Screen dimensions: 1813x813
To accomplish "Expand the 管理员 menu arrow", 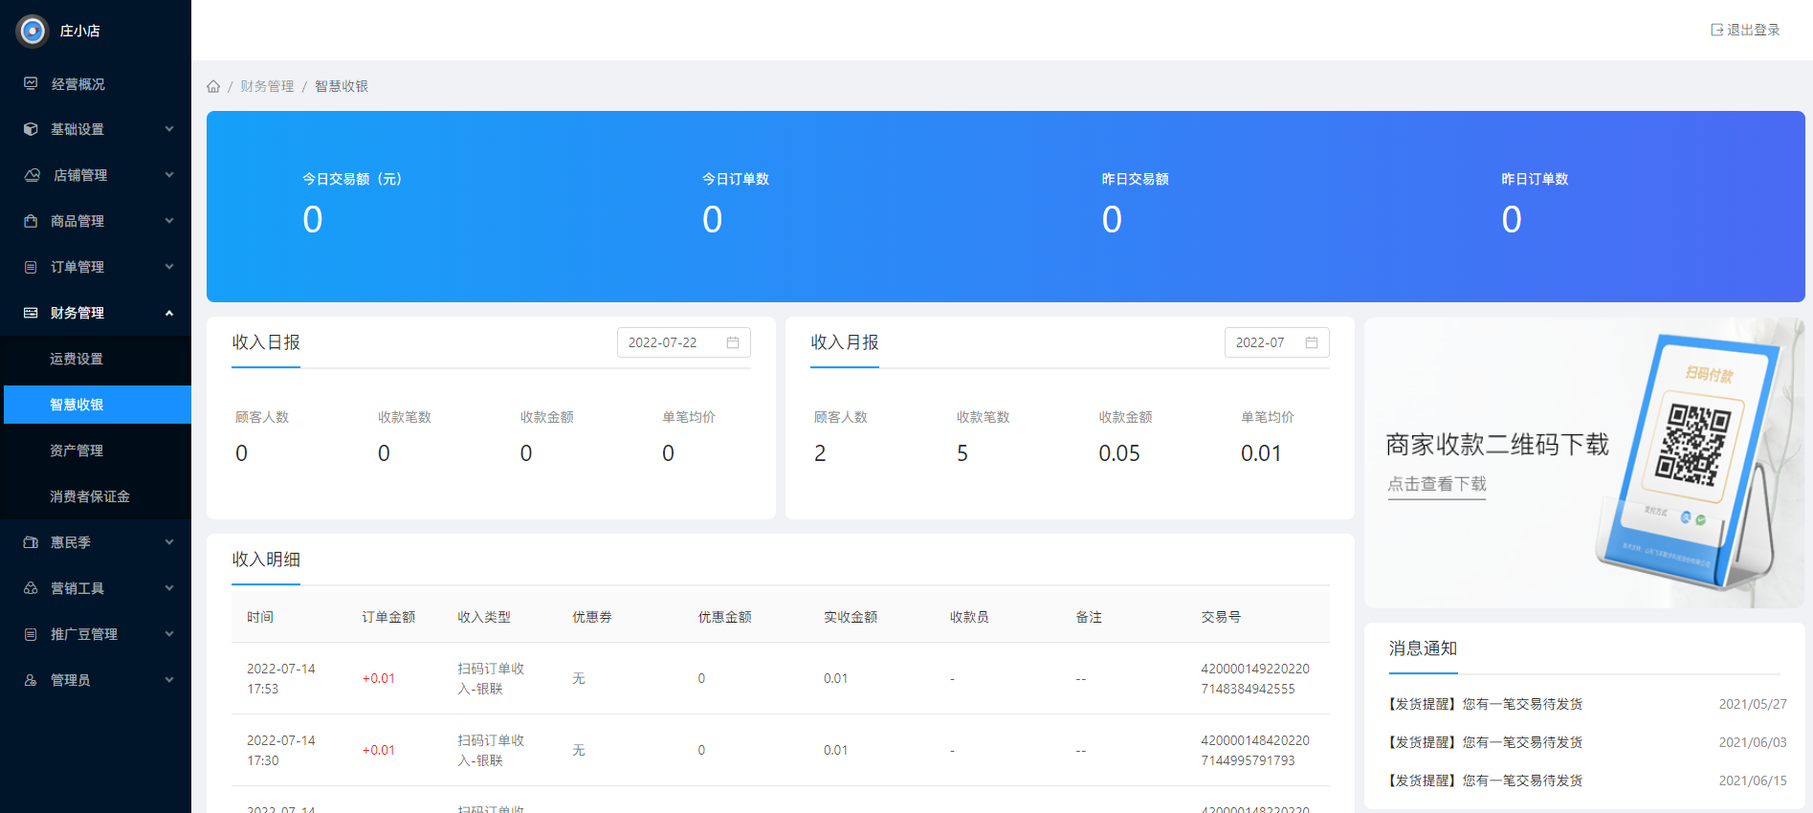I will click(x=169, y=680).
